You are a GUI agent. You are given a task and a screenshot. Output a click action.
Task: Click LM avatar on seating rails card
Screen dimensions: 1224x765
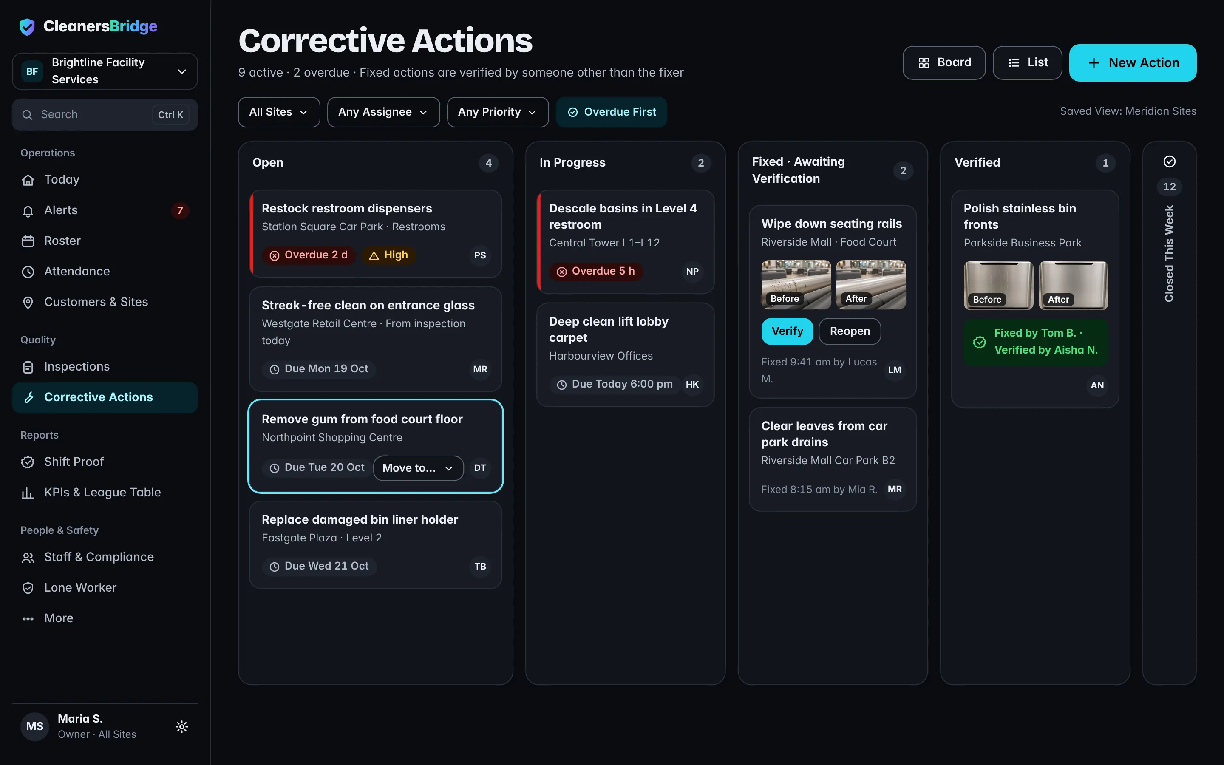tap(895, 370)
